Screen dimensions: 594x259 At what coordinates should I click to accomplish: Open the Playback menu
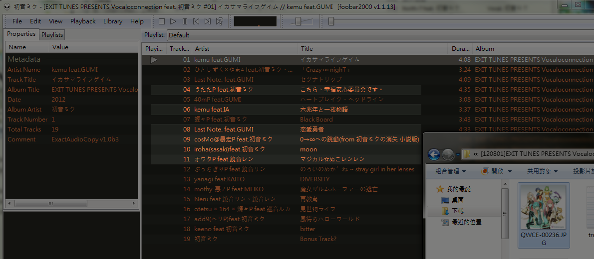tap(83, 21)
